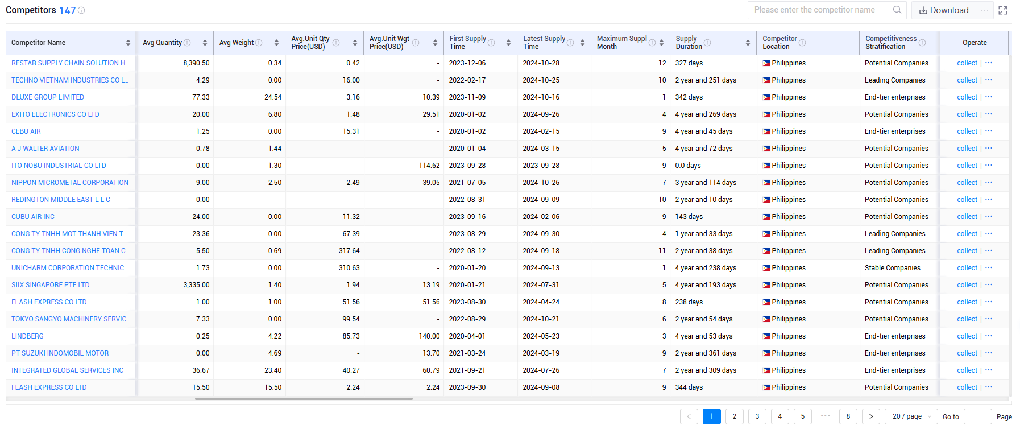Open more menu for A J WALTER AVIATION row
The height and width of the screenshot is (429, 1020).
pos(989,148)
